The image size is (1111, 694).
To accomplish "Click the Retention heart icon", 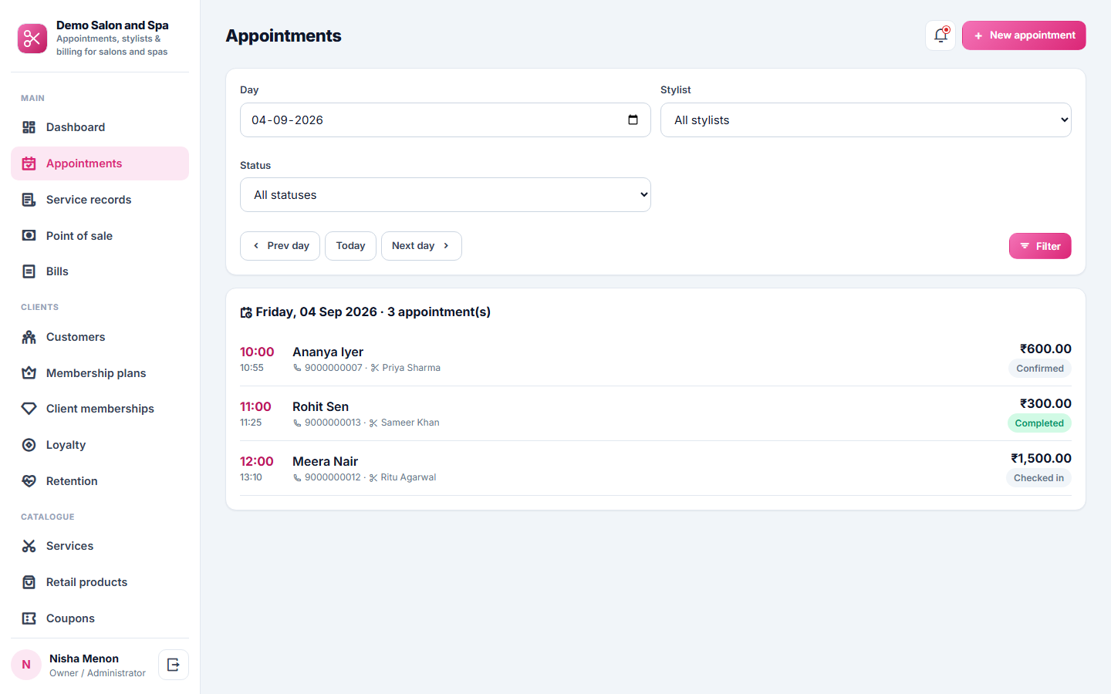I will pyautogui.click(x=29, y=481).
